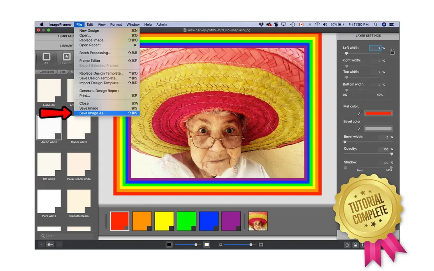Open Spotlight search in the menu bar

[x=376, y=24]
